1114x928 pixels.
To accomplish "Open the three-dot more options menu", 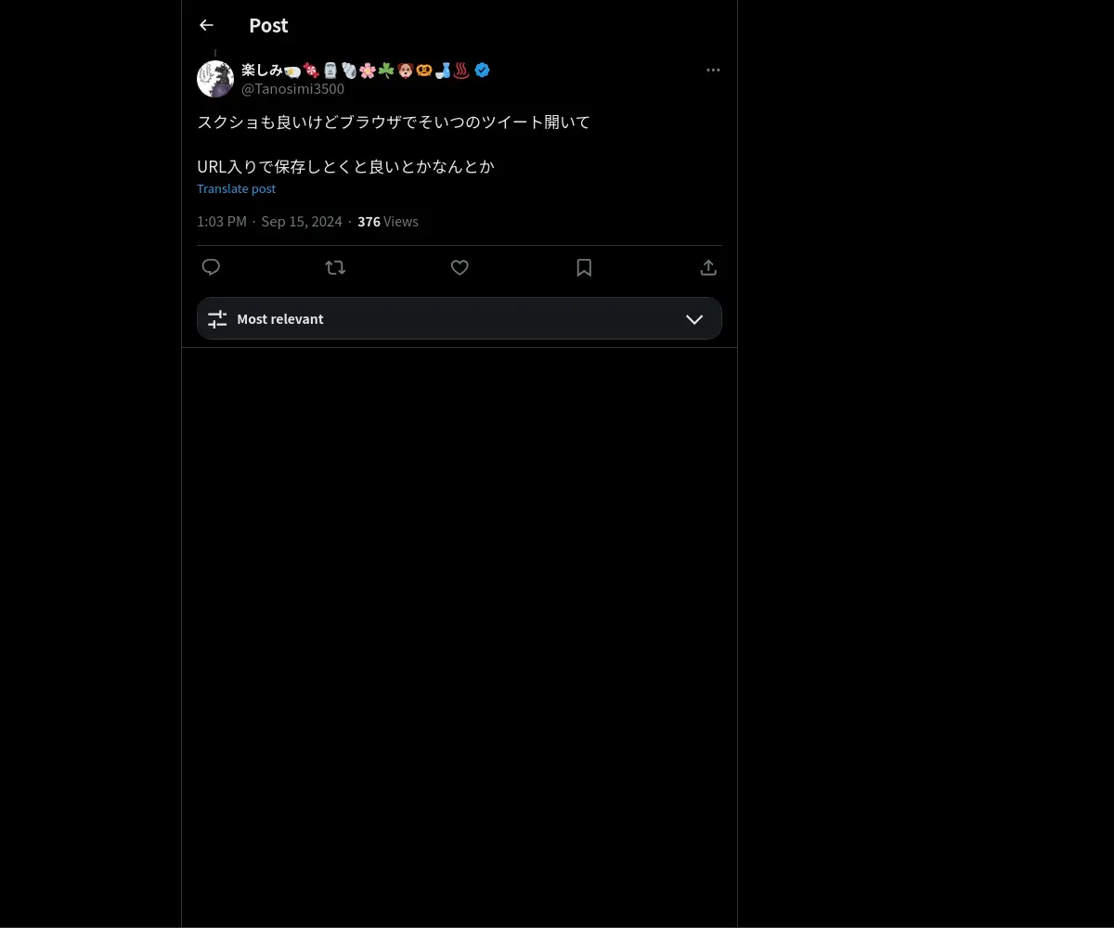I will pyautogui.click(x=713, y=71).
